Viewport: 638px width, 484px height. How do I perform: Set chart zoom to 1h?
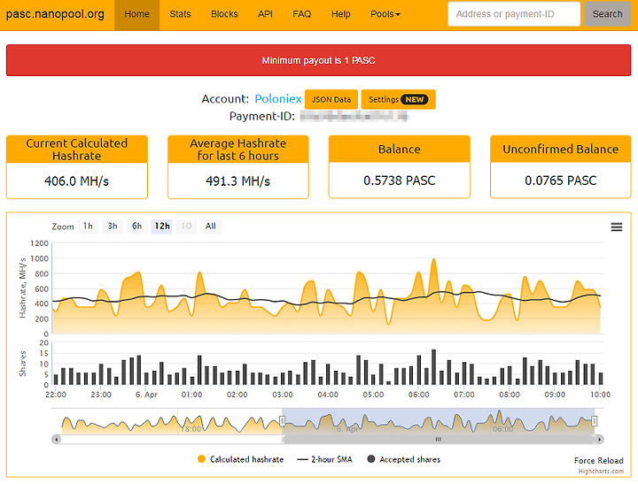(88, 227)
